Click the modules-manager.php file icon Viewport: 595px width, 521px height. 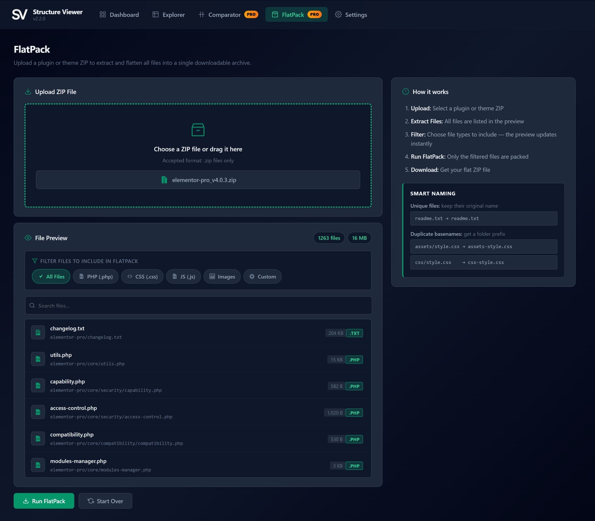(38, 465)
